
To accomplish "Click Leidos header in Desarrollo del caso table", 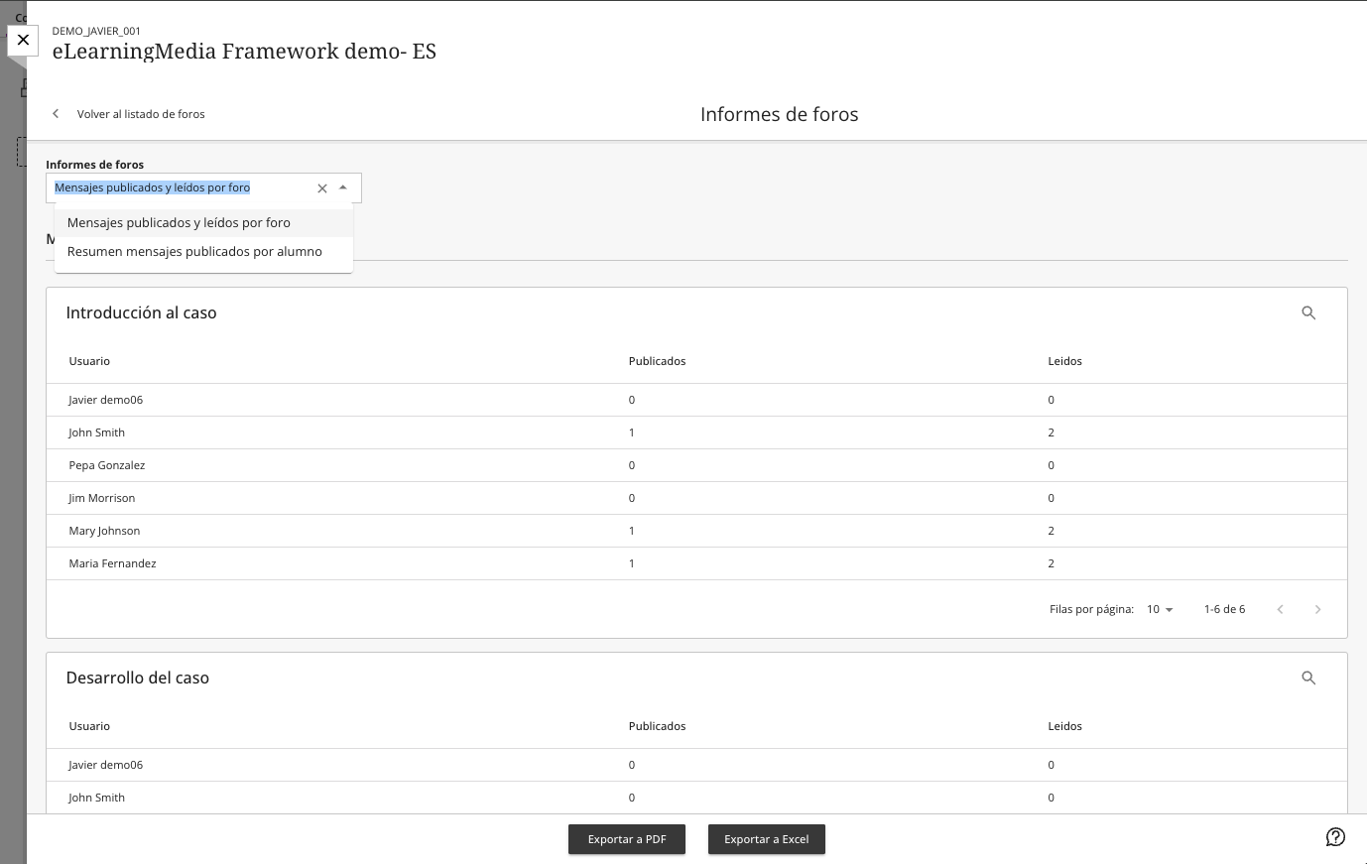I will click(x=1064, y=726).
